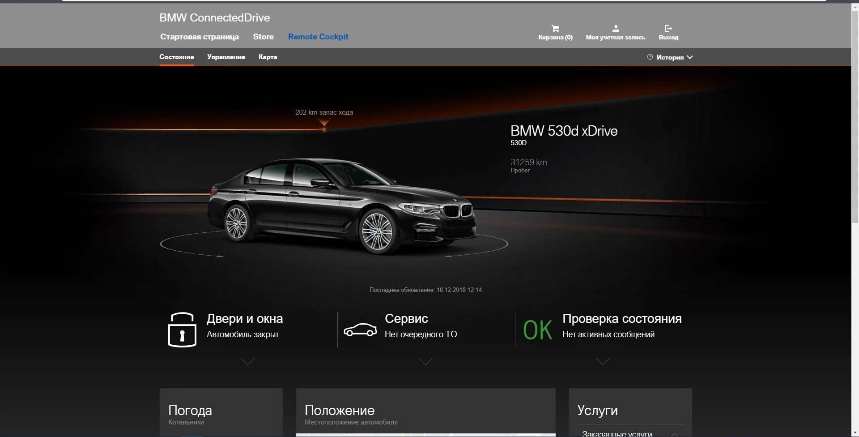Expand the Сервис details chevron
Screen dimensions: 859x437
[425, 361]
